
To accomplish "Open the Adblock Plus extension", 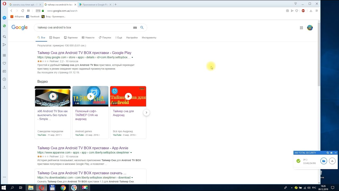I will click(303, 11).
